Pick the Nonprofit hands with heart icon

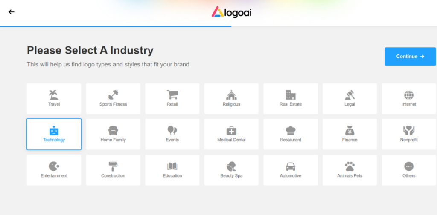[409, 130]
